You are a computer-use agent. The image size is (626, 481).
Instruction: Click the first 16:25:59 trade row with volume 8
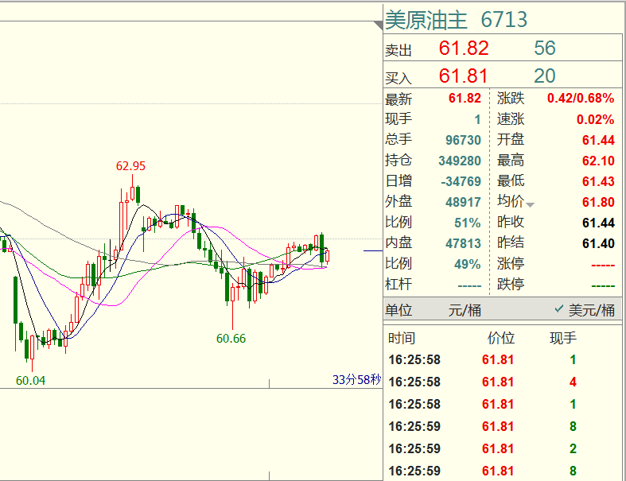(x=502, y=426)
